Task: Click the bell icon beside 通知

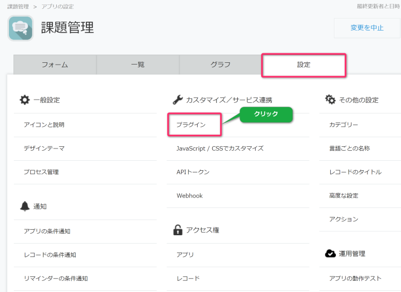Action: pyautogui.click(x=25, y=206)
